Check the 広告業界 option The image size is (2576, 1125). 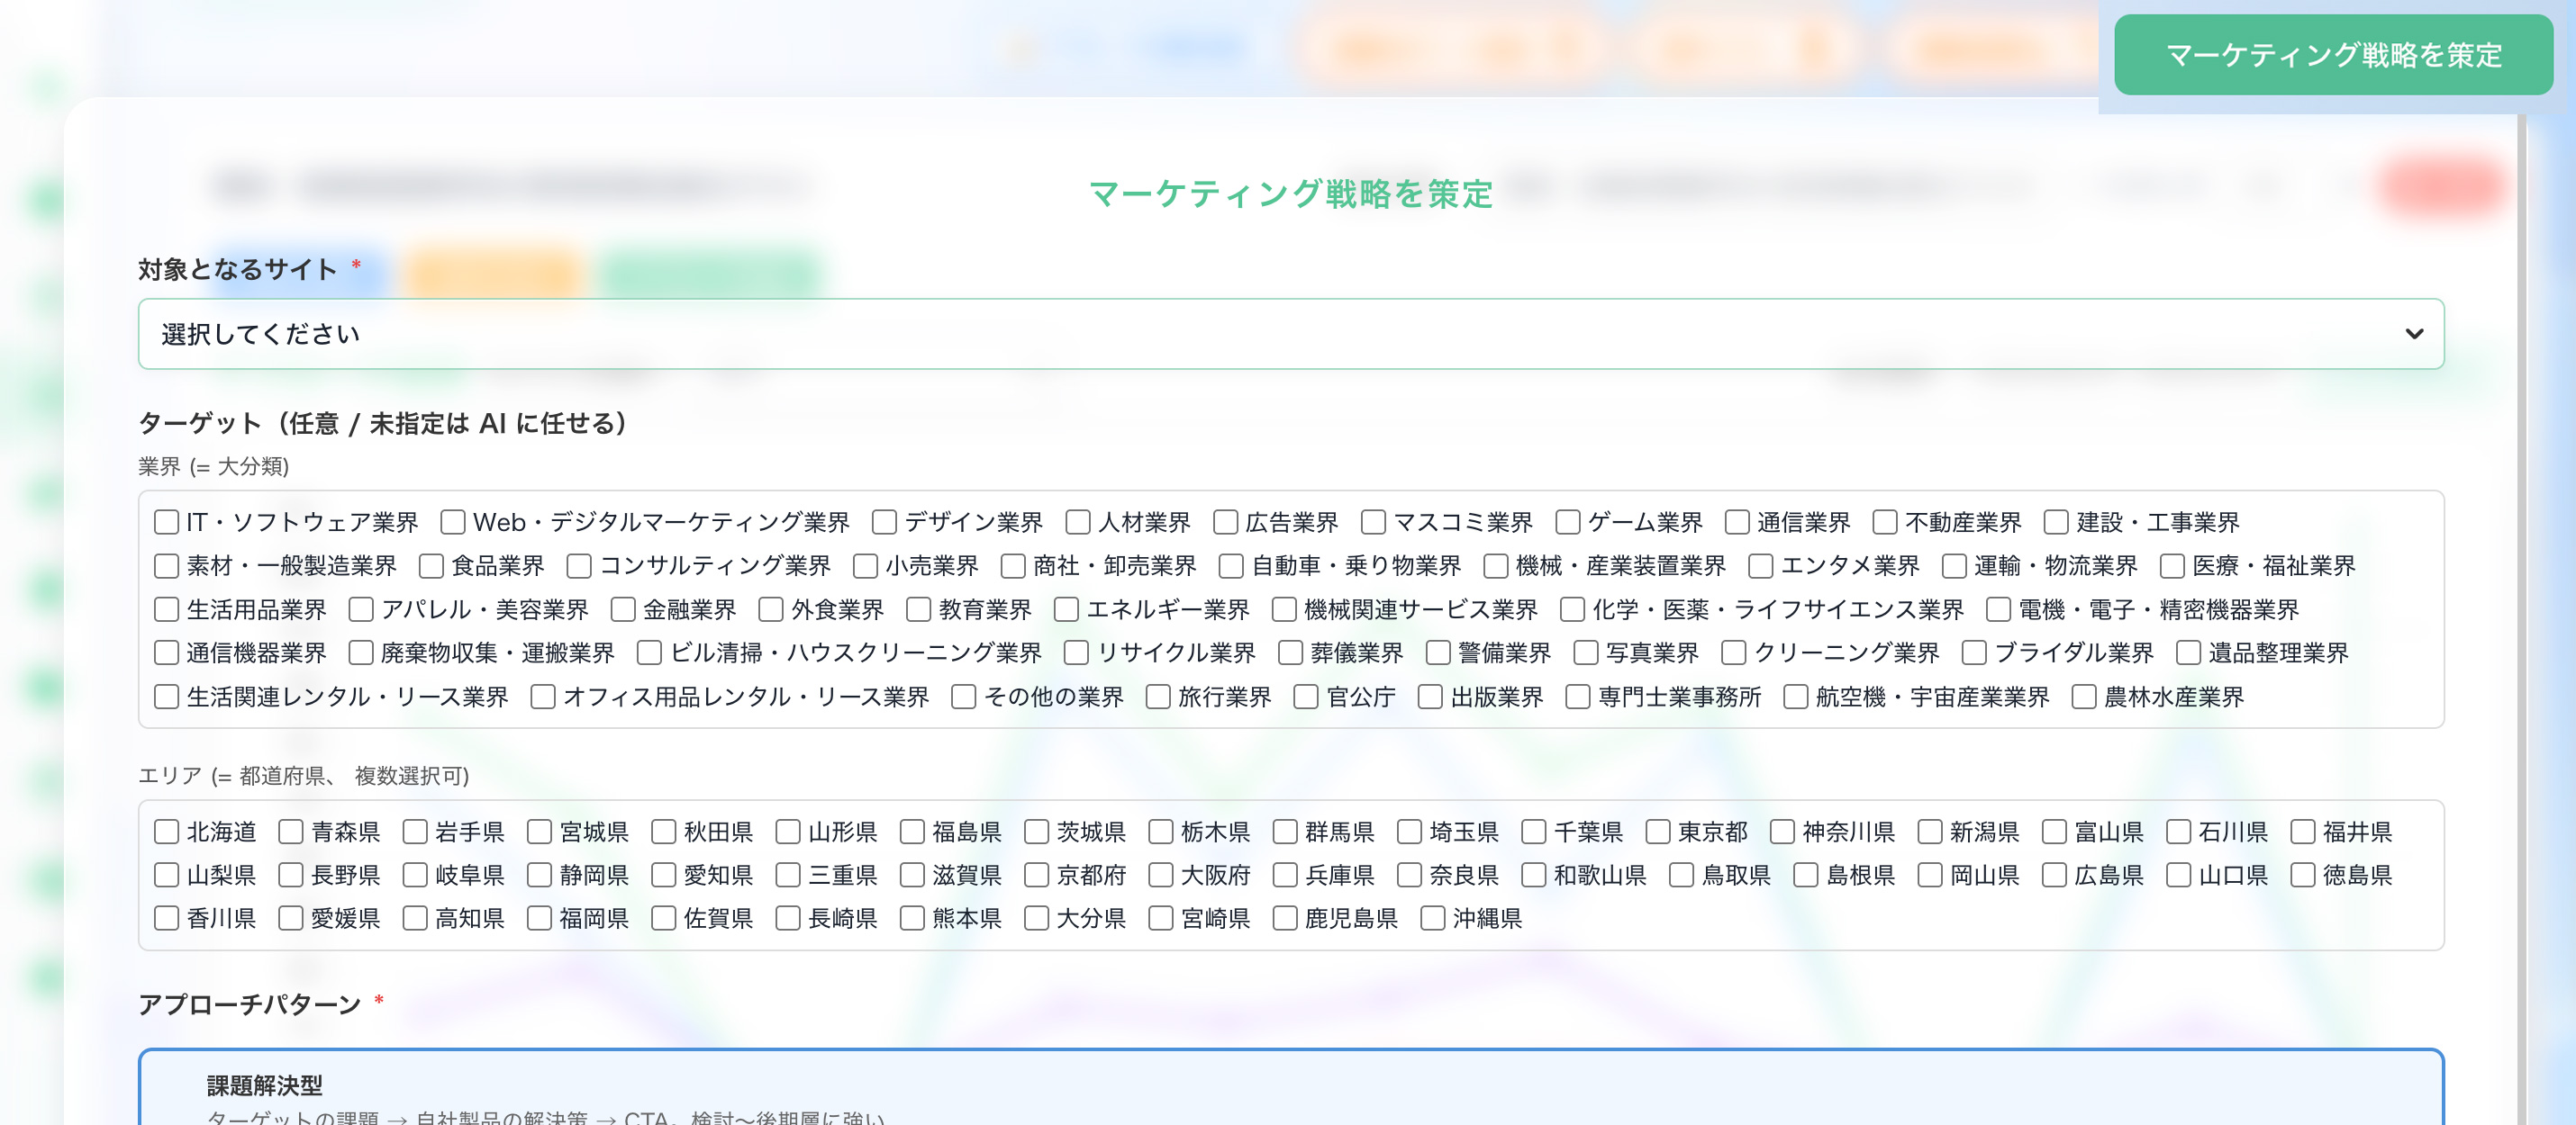click(1225, 523)
